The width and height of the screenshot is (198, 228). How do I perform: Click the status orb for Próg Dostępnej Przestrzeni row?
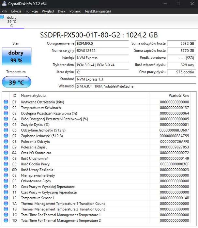[6, 119]
